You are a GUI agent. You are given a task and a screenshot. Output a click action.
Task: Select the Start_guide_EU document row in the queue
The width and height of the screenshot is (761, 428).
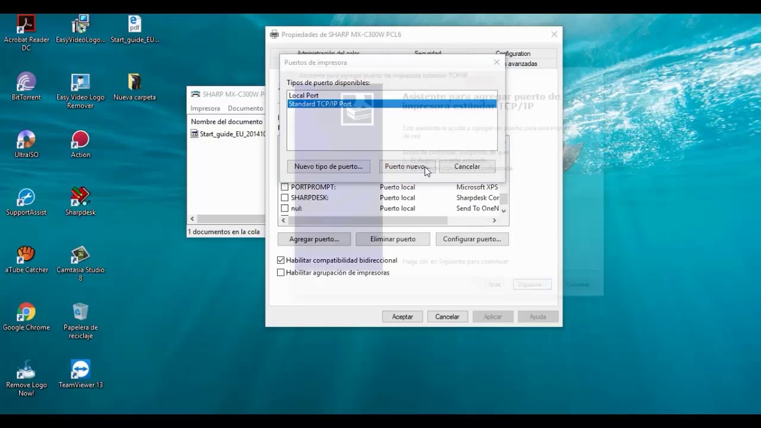[x=227, y=134]
